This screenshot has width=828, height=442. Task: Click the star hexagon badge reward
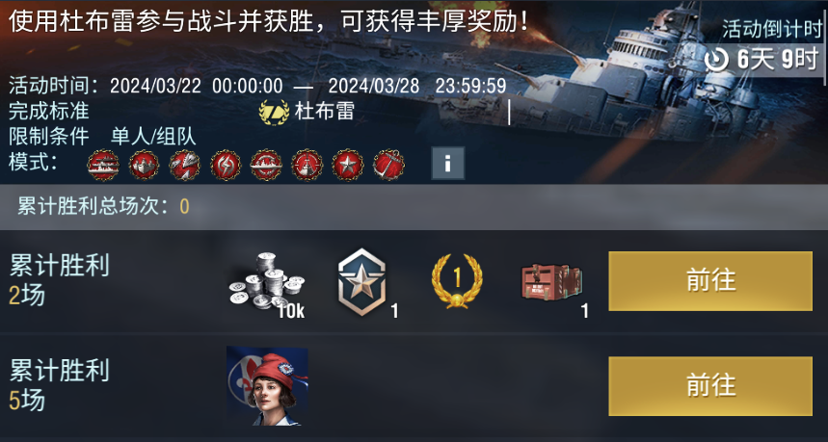click(362, 282)
